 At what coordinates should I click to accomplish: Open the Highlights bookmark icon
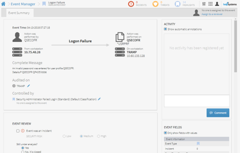pyautogui.click(x=178, y=4)
